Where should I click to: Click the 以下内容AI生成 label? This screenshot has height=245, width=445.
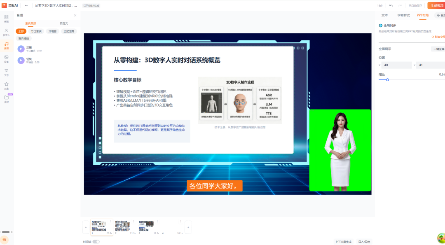(x=91, y=6)
